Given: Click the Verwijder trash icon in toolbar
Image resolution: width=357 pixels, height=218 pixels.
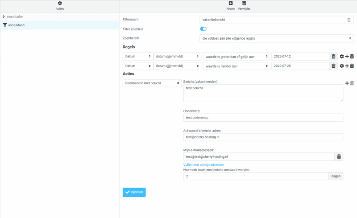Looking at the screenshot, I should click(244, 4).
